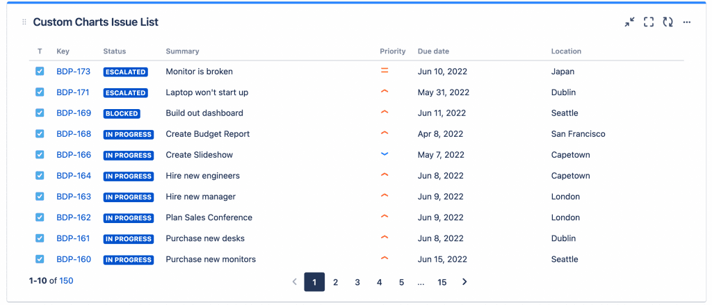
Task: Open issue BDP-162 link
Action: 74,217
